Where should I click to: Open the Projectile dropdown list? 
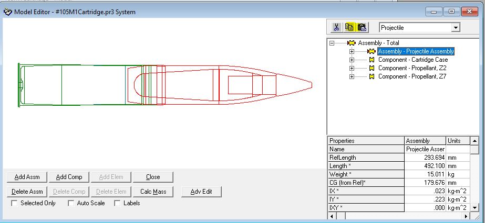(455, 28)
